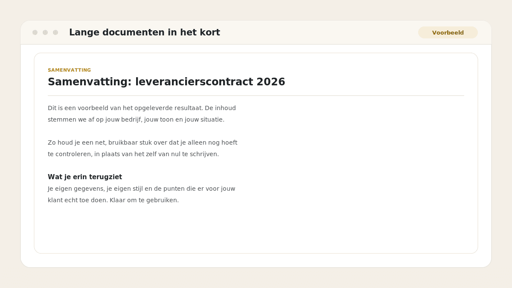Click the subheading 'Wat je erin terugziet'
The width and height of the screenshot is (512, 288).
coord(85,177)
